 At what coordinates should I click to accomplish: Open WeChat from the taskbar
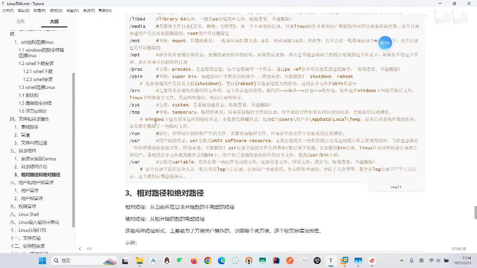tap(180, 261)
